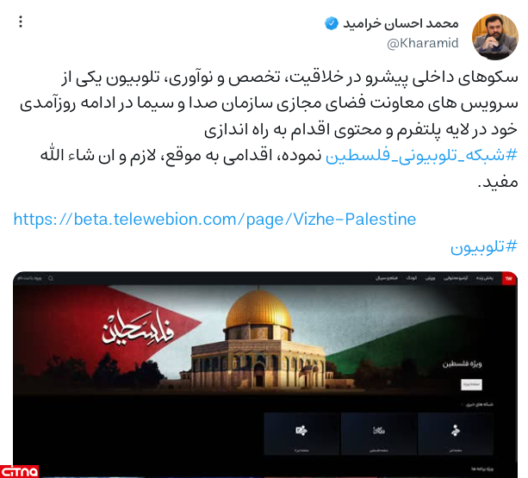
Task: Open the beta.telewebion.com Vizhe-Palestine link
Action: coord(214,220)
